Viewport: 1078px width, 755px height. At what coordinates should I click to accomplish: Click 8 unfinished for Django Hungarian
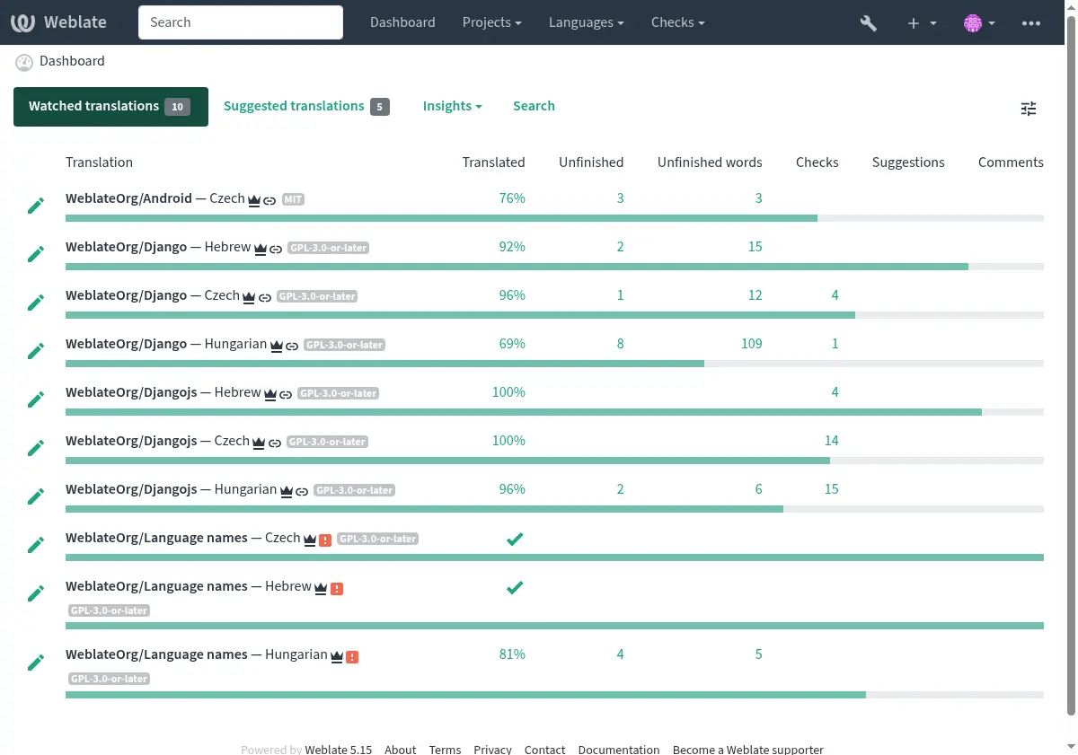[620, 344]
